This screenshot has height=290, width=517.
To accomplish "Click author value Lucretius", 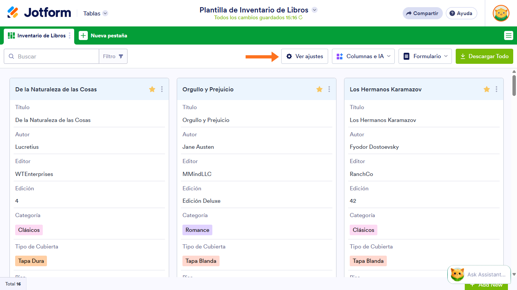I will click(x=27, y=147).
